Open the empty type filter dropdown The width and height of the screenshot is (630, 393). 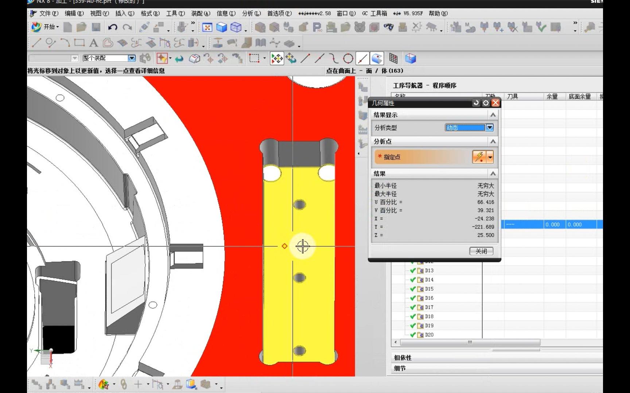[75, 58]
